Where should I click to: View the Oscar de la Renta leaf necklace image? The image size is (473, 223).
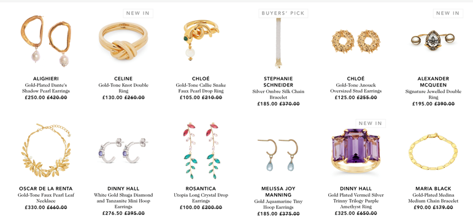[46, 150]
